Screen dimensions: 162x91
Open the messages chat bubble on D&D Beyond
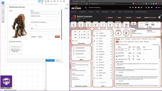coord(152,8)
